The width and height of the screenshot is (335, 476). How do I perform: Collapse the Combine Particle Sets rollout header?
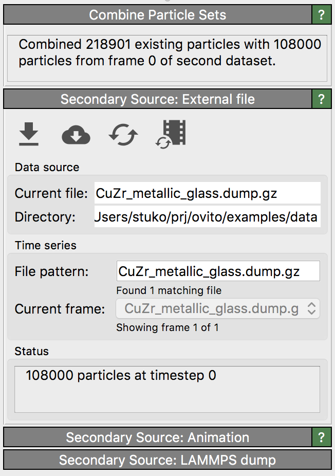pos(157,15)
